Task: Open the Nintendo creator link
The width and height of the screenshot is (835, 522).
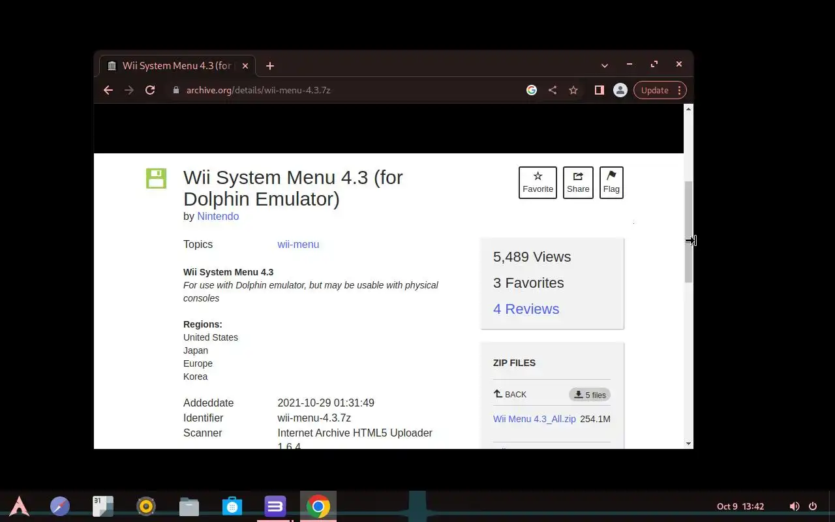Action: coord(218,217)
